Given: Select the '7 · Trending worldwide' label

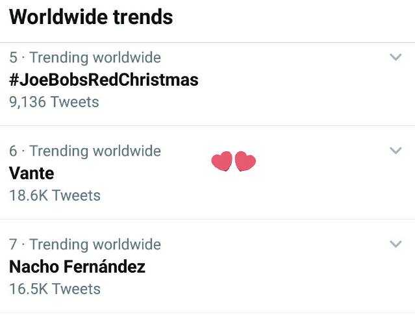Looking at the screenshot, I should 85,244.
